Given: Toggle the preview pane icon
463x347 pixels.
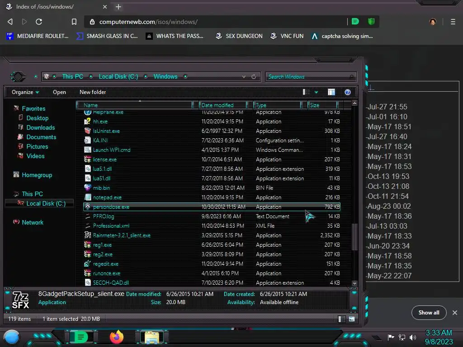Looking at the screenshot, I should [331, 92].
